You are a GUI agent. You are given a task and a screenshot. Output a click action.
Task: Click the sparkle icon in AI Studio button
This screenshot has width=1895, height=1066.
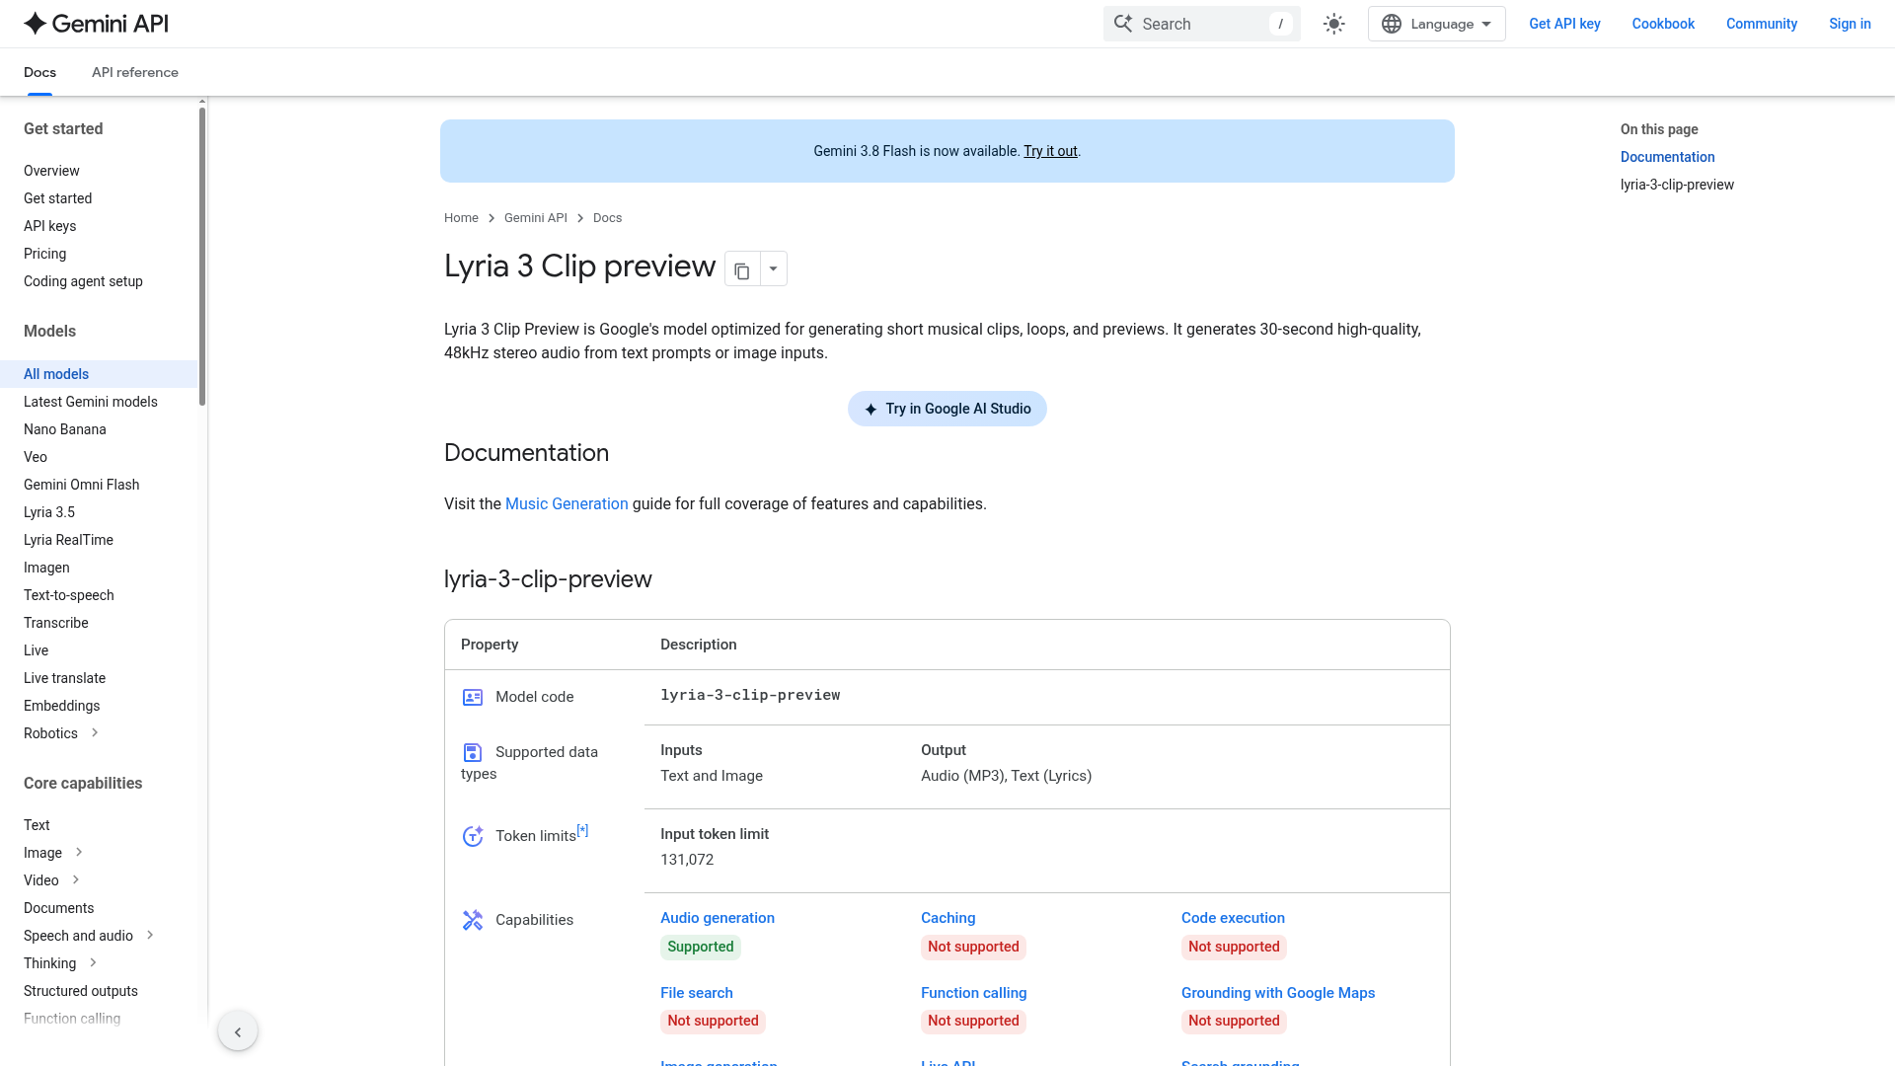[x=871, y=410]
